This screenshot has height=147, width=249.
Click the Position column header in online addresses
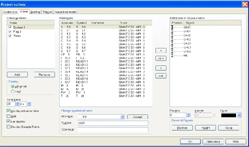point(177,23)
